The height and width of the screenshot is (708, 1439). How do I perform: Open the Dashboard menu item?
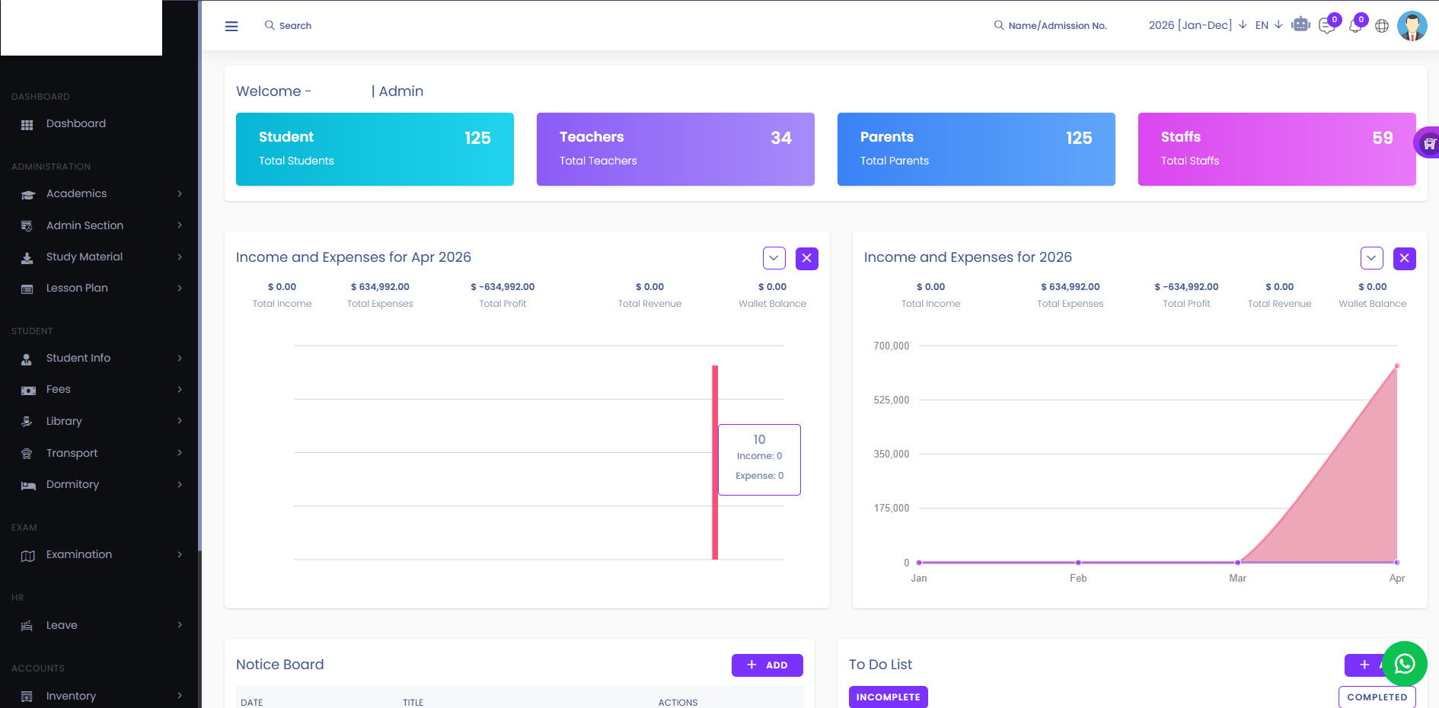click(x=75, y=123)
